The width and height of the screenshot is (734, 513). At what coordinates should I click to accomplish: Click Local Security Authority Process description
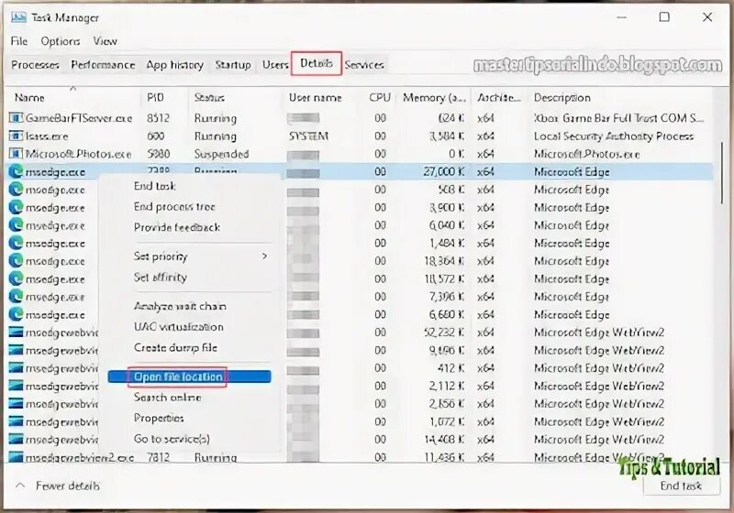tap(614, 136)
